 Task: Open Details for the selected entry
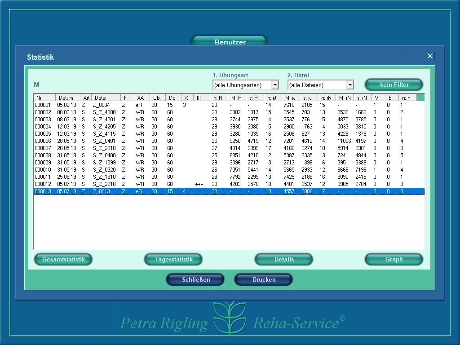pyautogui.click(x=284, y=259)
